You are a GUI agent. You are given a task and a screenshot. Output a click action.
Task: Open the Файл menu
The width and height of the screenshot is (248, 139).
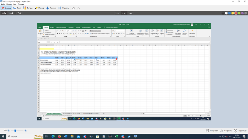[x=3, y=4]
